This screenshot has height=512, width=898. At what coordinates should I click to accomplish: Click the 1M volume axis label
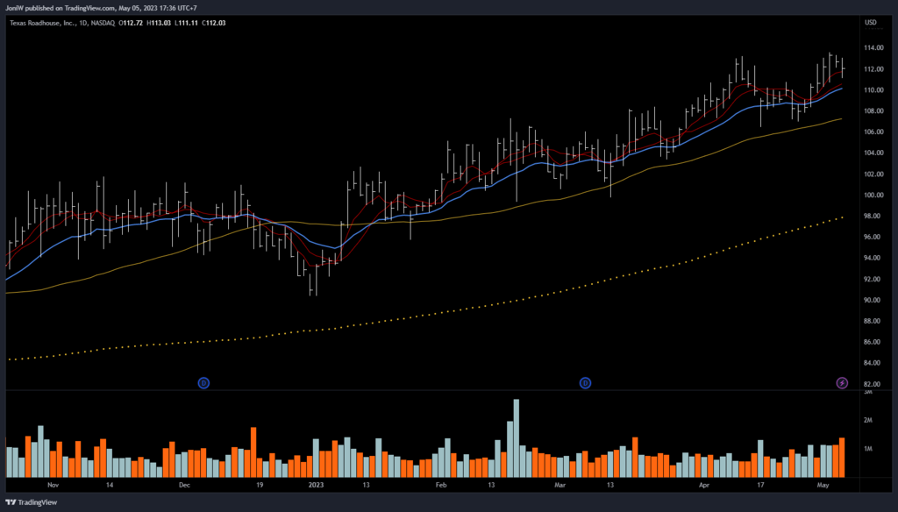(x=867, y=449)
